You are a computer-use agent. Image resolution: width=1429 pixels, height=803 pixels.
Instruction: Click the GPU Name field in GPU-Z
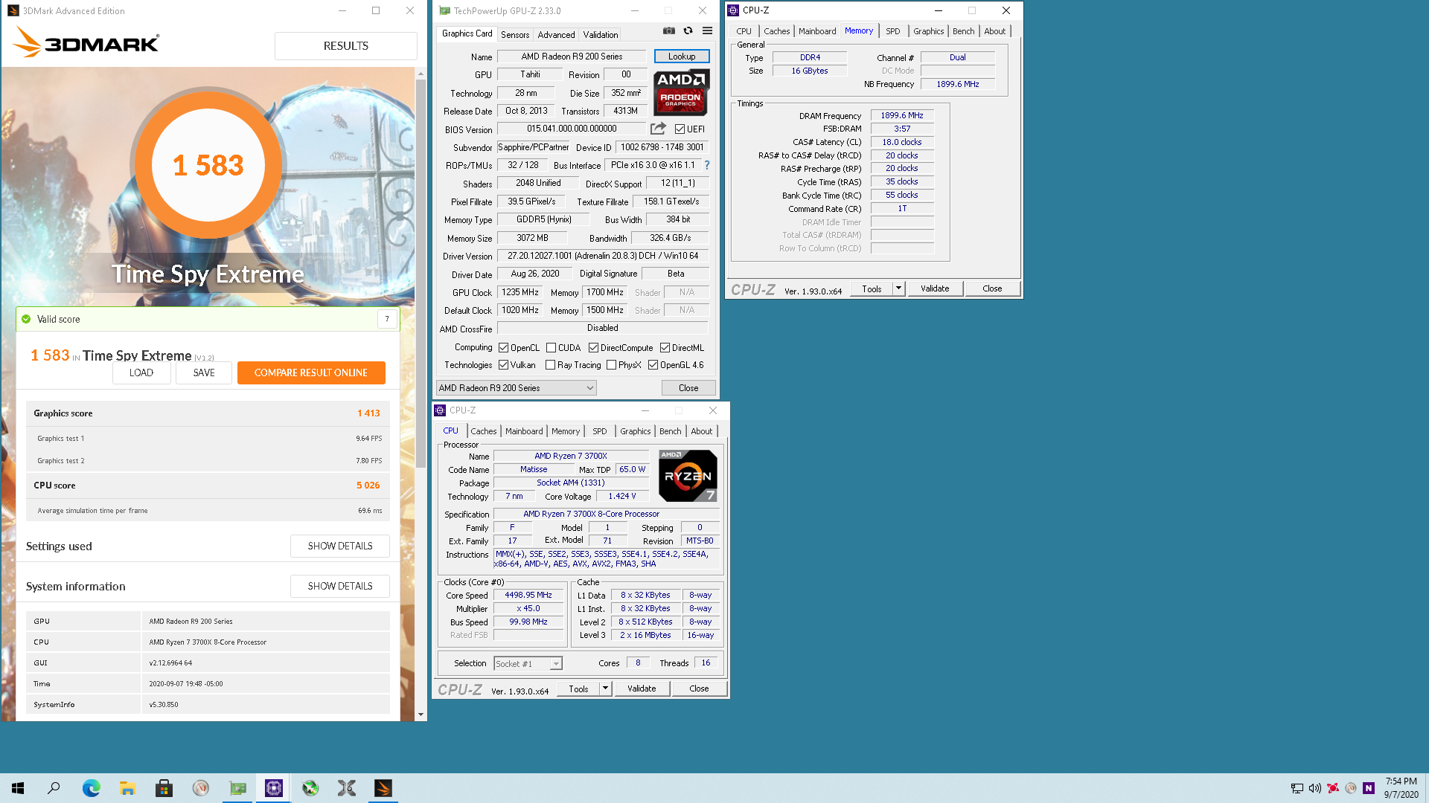coord(572,57)
